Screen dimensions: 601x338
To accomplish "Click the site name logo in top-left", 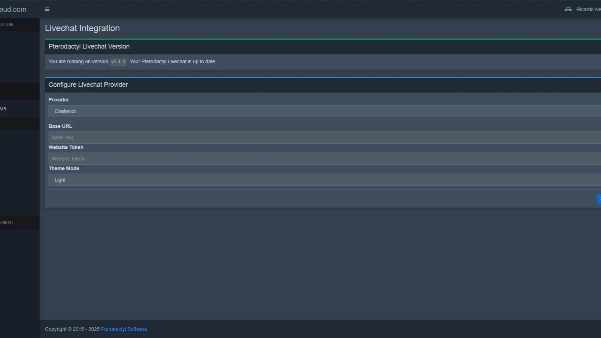I will 13,9.
